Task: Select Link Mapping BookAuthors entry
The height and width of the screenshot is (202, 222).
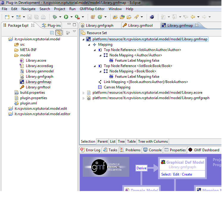Action: tap(146, 82)
